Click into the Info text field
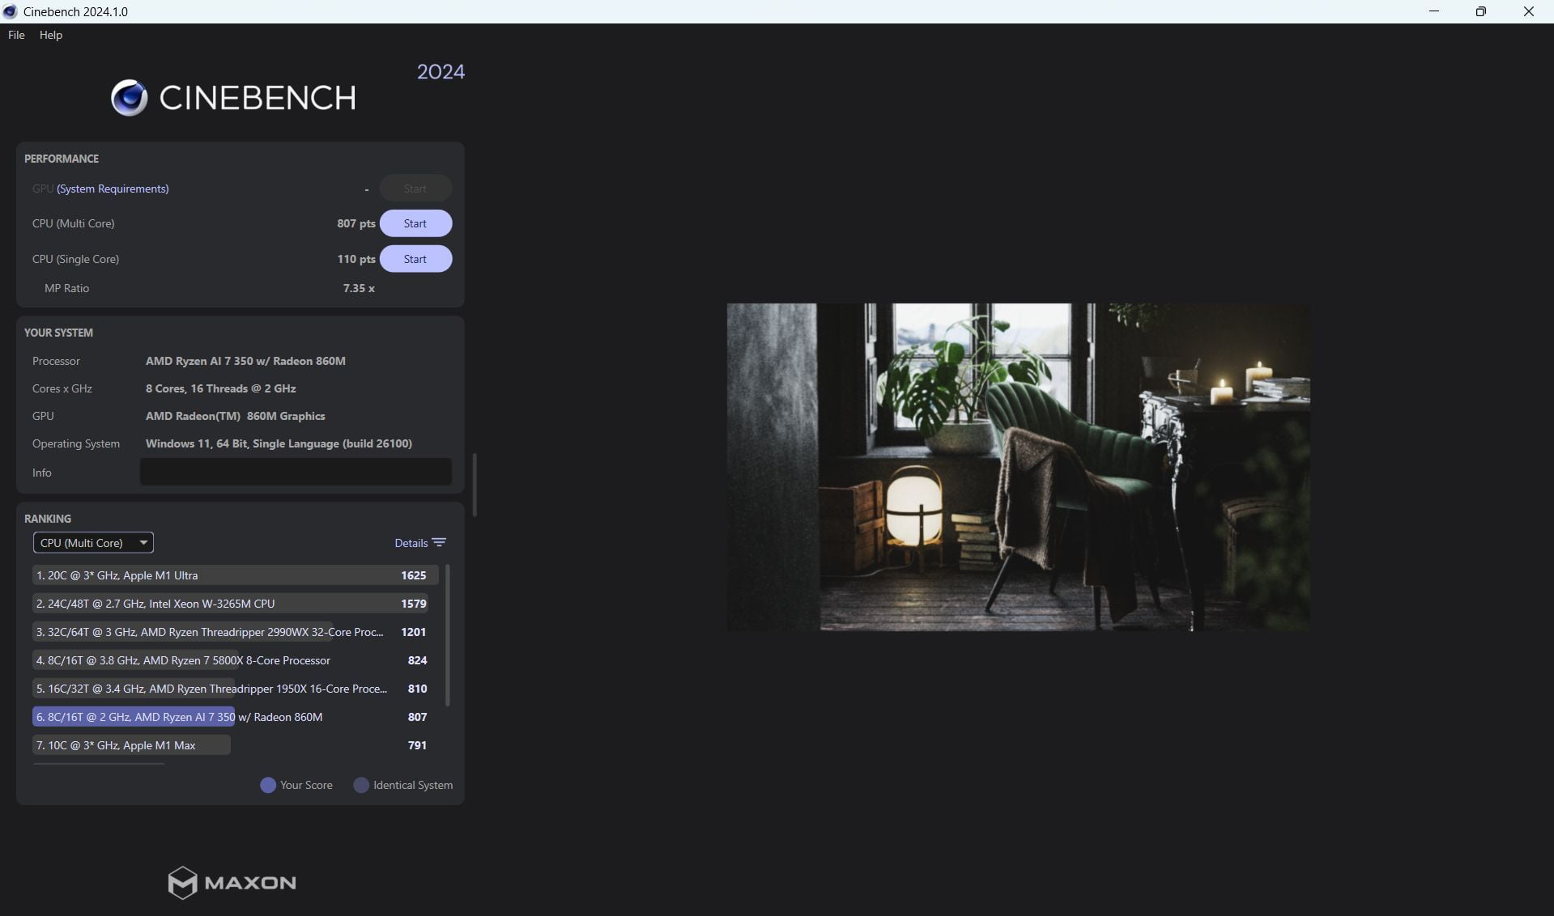The height and width of the screenshot is (916, 1554). point(296,472)
